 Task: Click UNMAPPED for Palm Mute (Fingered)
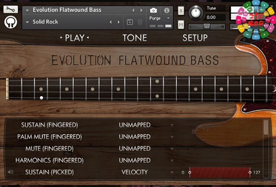(135, 137)
